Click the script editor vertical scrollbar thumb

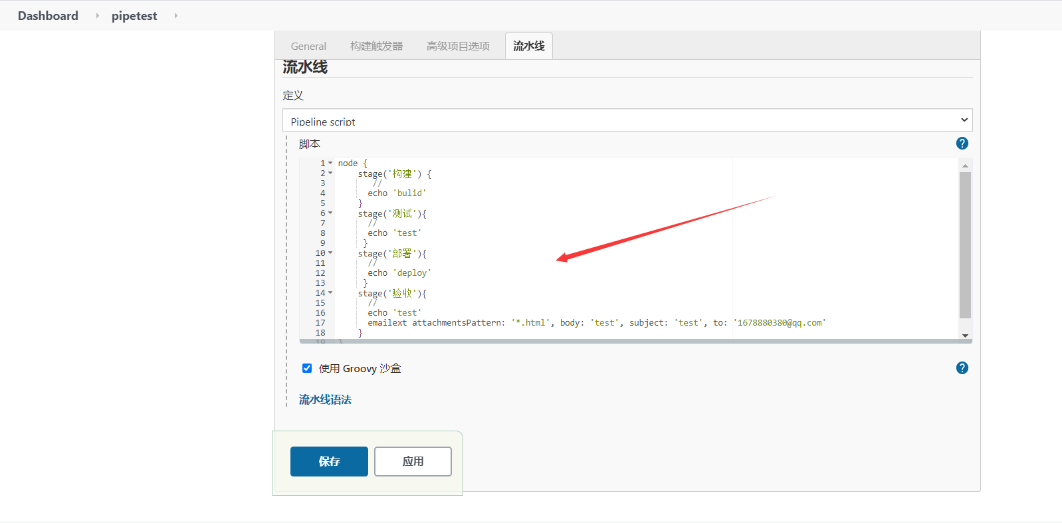click(965, 245)
